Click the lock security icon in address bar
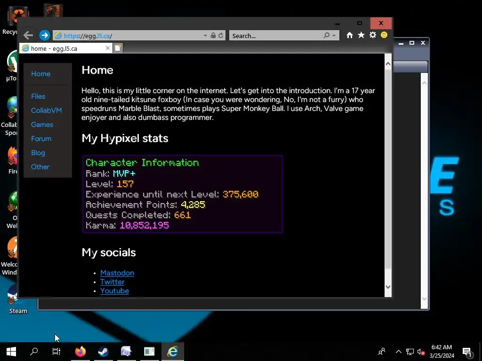Image resolution: width=482 pixels, height=361 pixels. (213, 35)
